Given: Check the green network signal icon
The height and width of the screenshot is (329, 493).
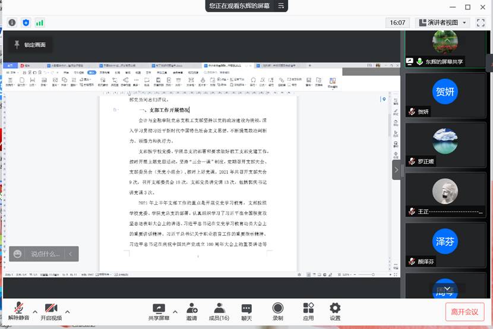Looking at the screenshot, I should click(40, 23).
